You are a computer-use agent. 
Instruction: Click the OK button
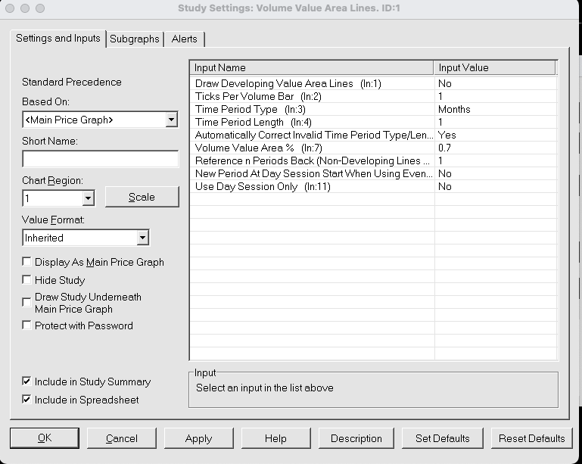(x=45, y=438)
